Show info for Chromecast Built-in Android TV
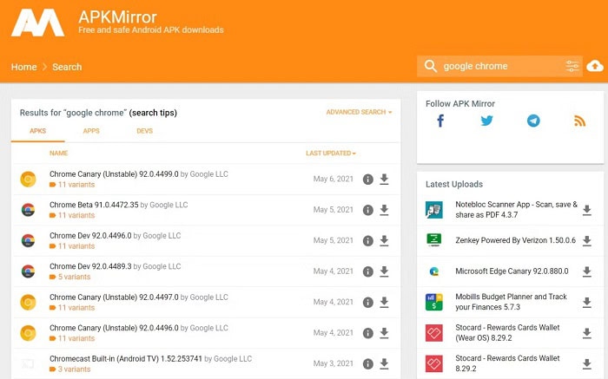This screenshot has height=379, width=608. 367,364
